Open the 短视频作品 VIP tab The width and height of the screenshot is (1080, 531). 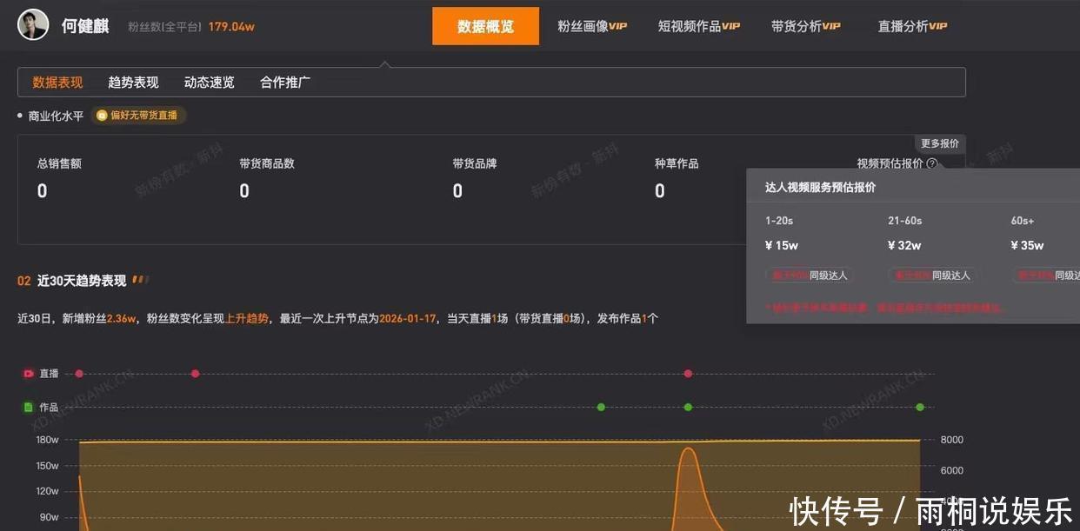698,26
